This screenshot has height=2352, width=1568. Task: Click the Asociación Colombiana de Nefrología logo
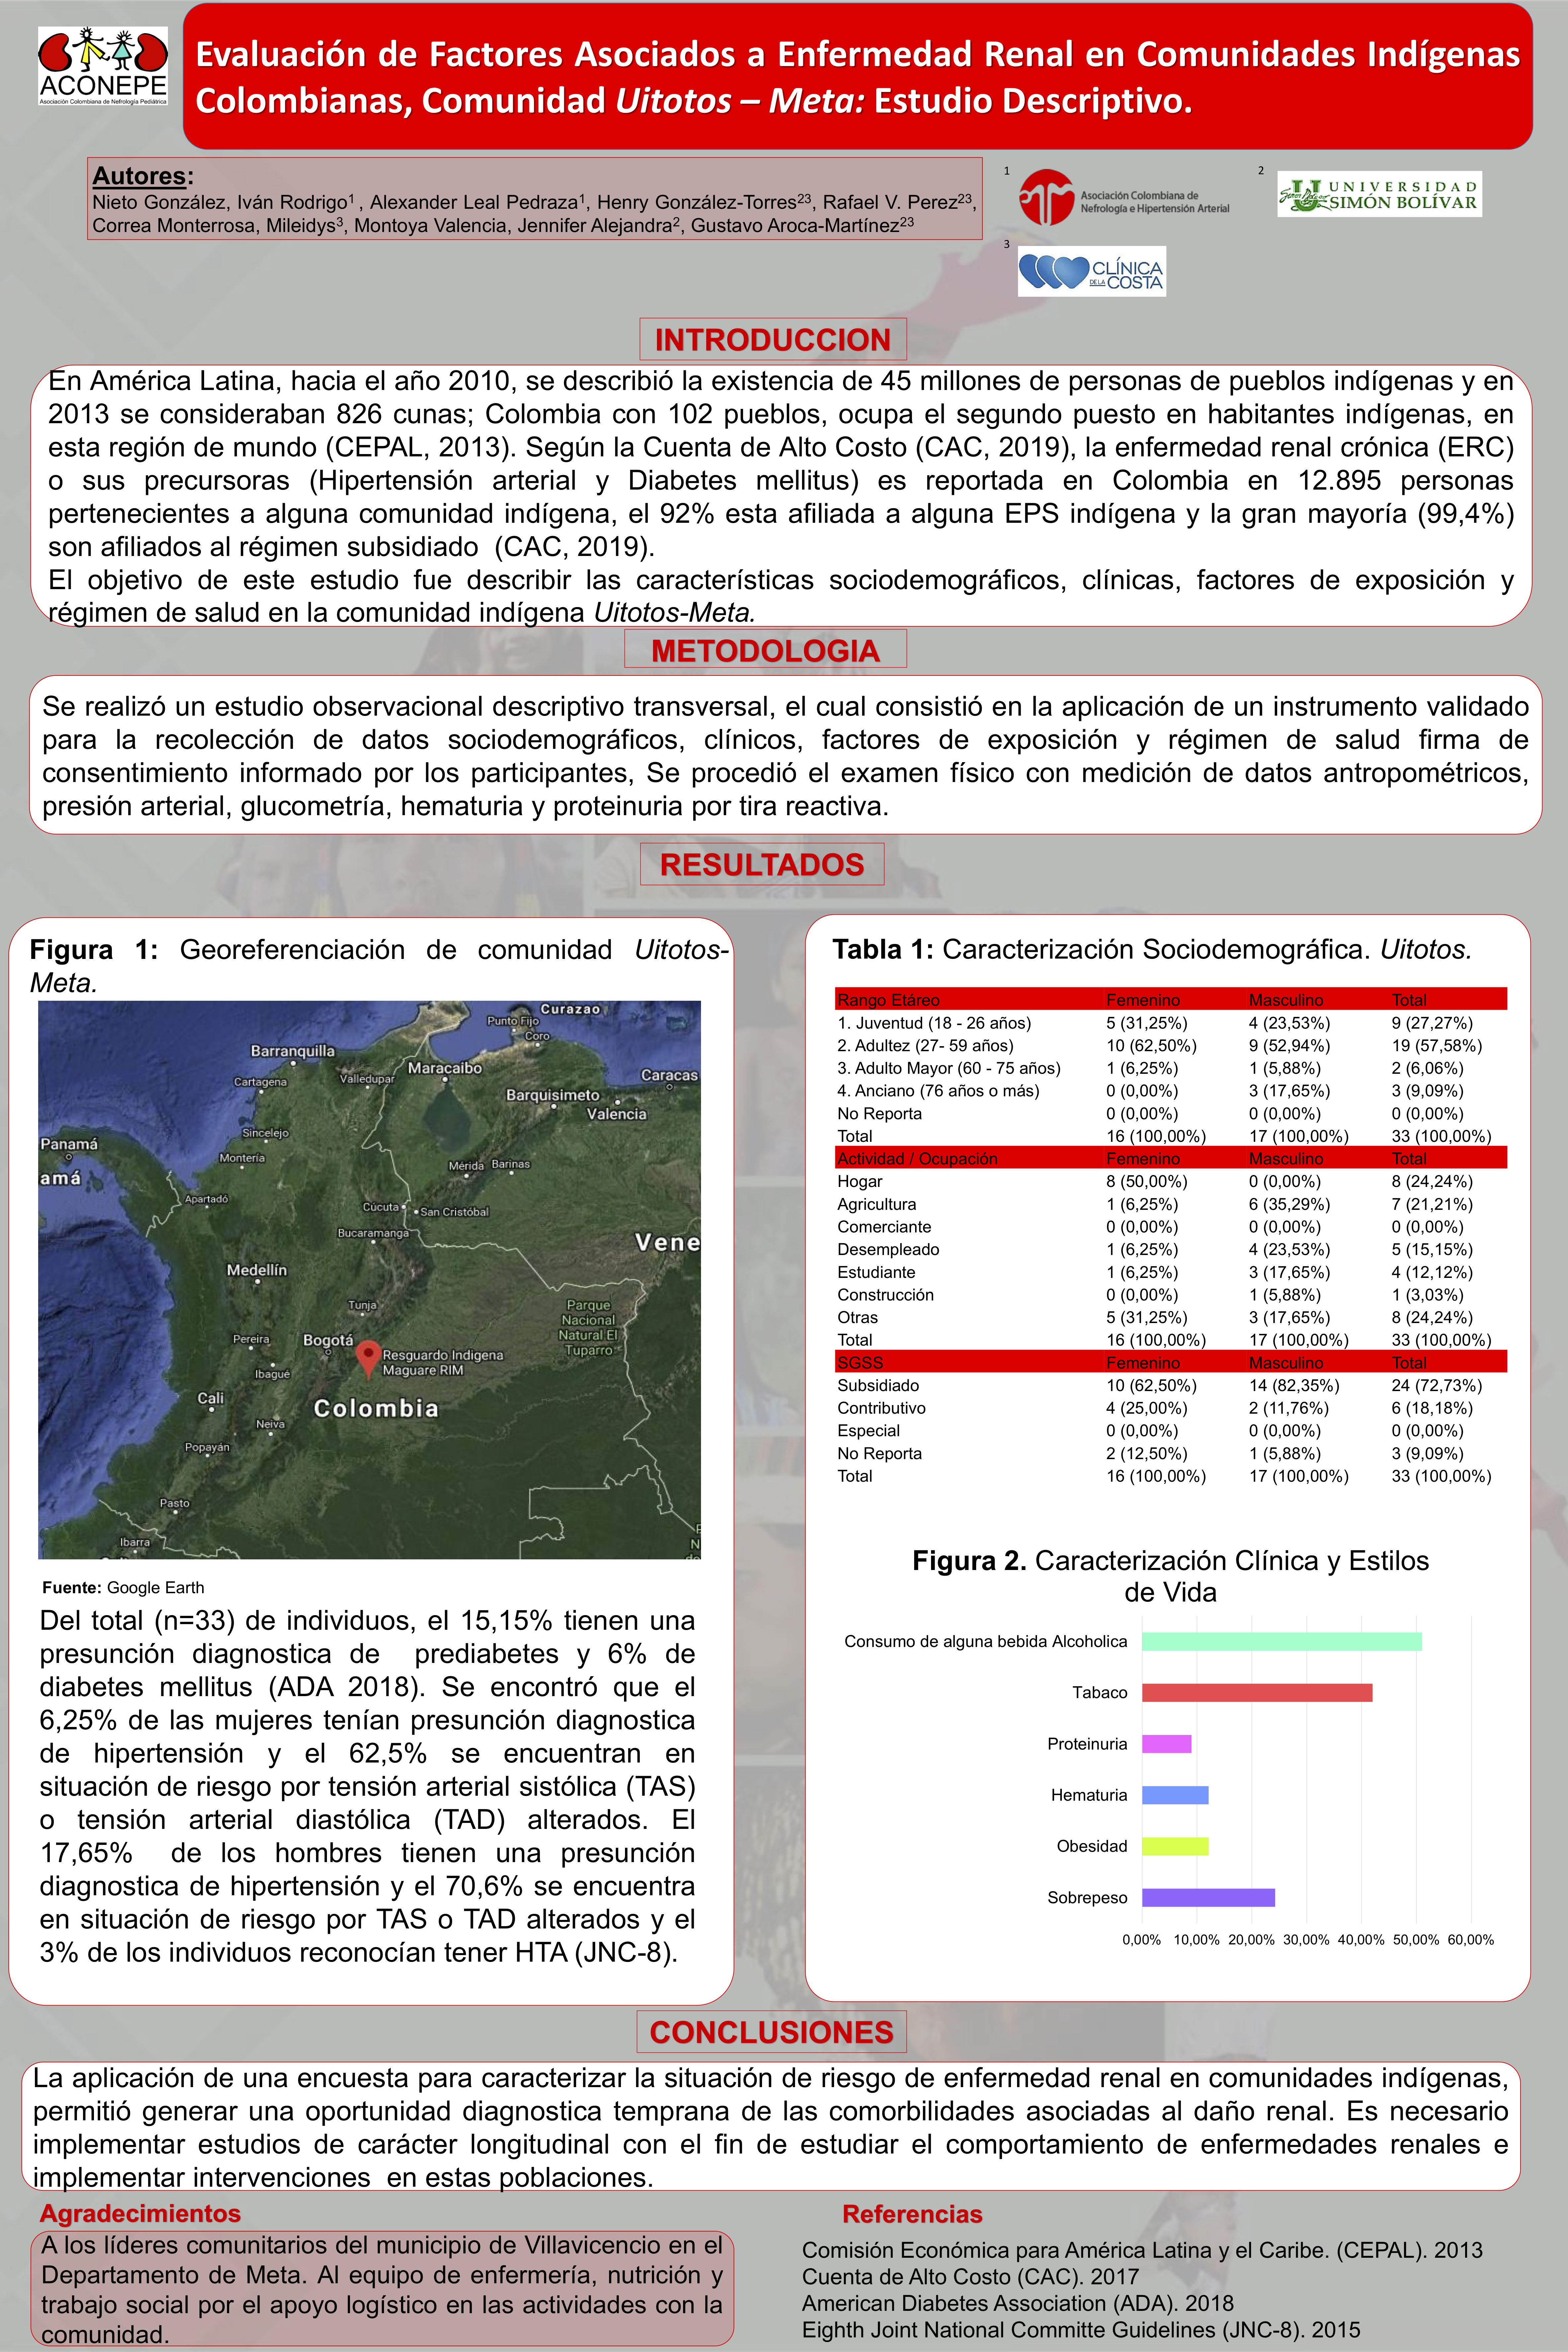click(1124, 197)
